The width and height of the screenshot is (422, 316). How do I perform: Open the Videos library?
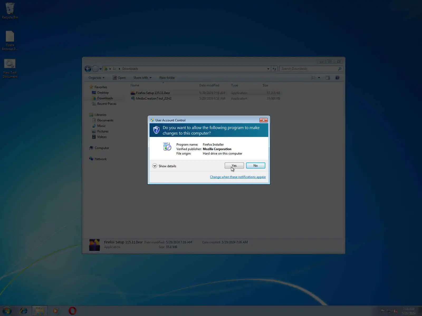tap(102, 137)
